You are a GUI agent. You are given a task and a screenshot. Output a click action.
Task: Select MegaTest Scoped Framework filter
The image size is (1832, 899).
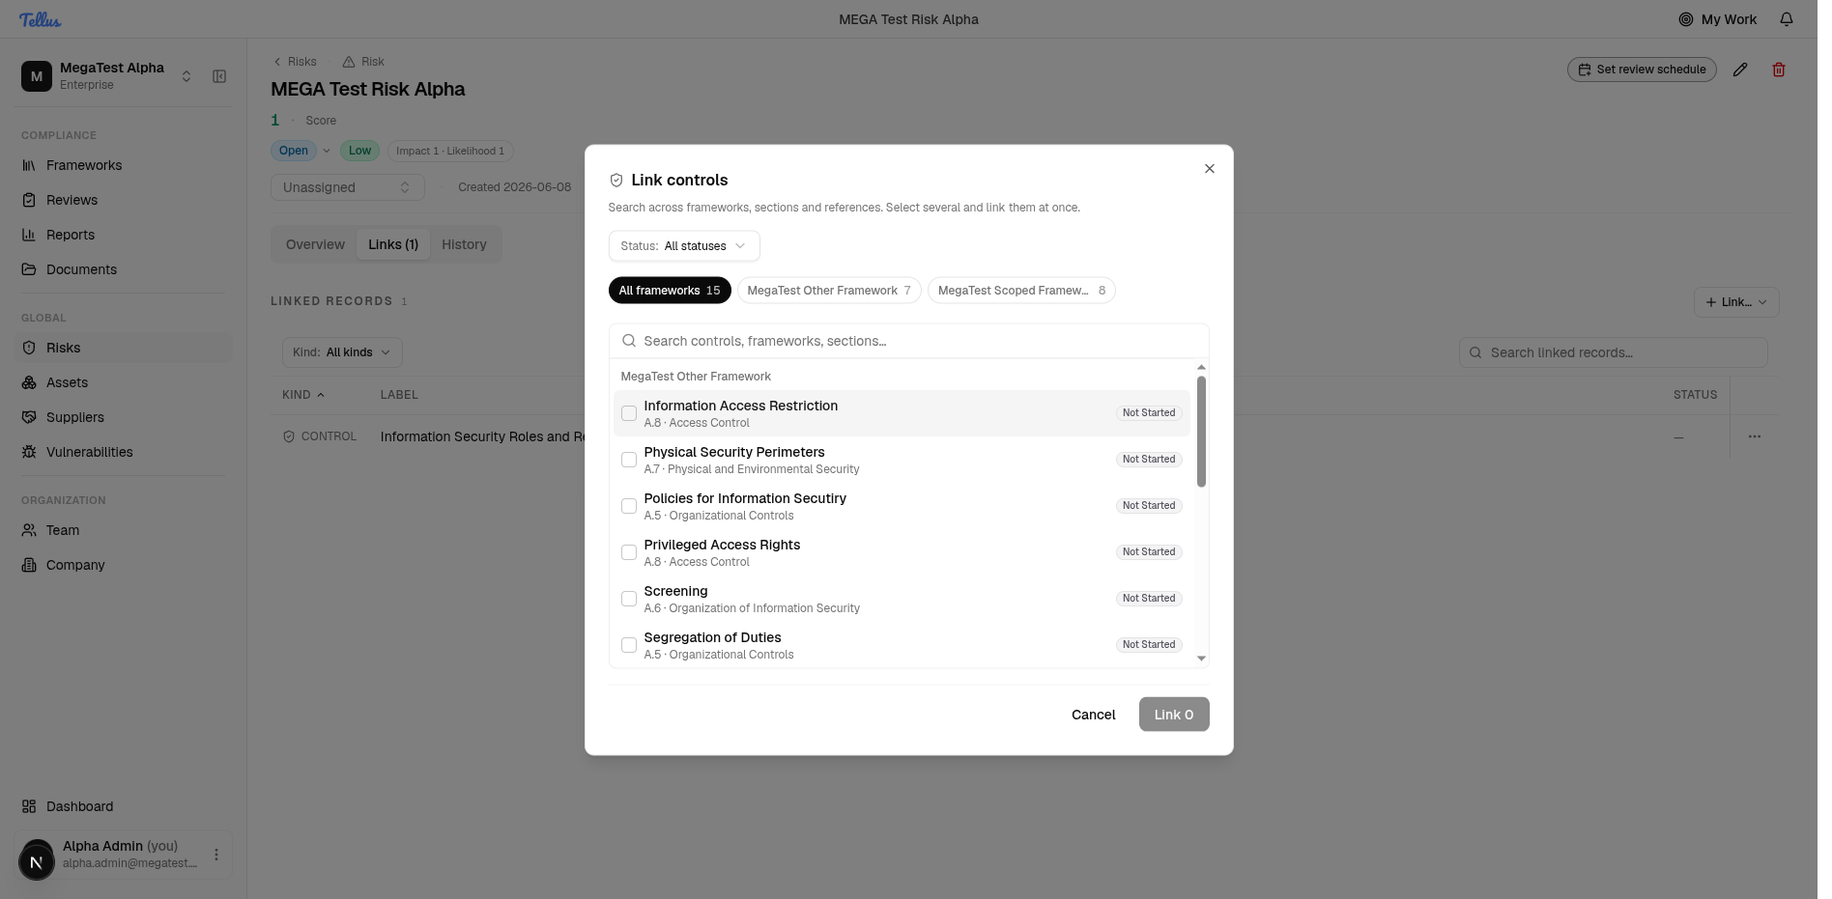pyautogui.click(x=1021, y=291)
